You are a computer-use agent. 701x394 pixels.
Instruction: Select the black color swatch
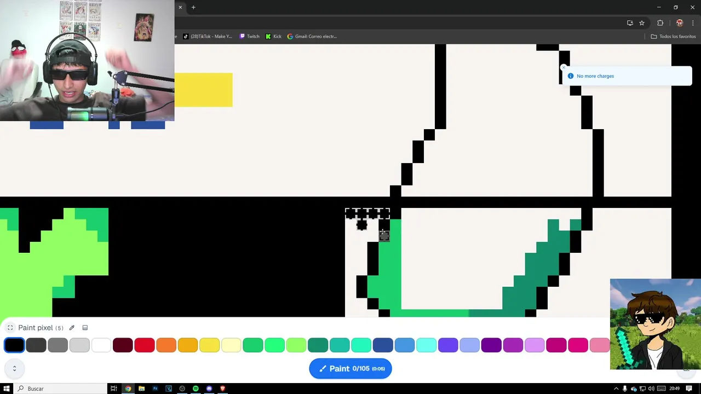point(14,345)
